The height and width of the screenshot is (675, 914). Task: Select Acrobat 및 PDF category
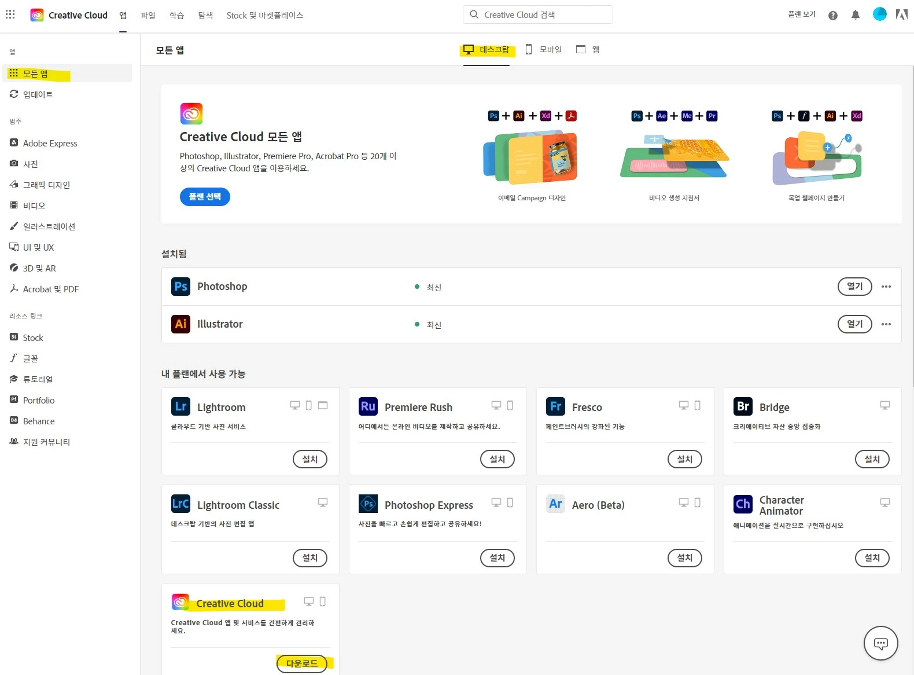(44, 289)
